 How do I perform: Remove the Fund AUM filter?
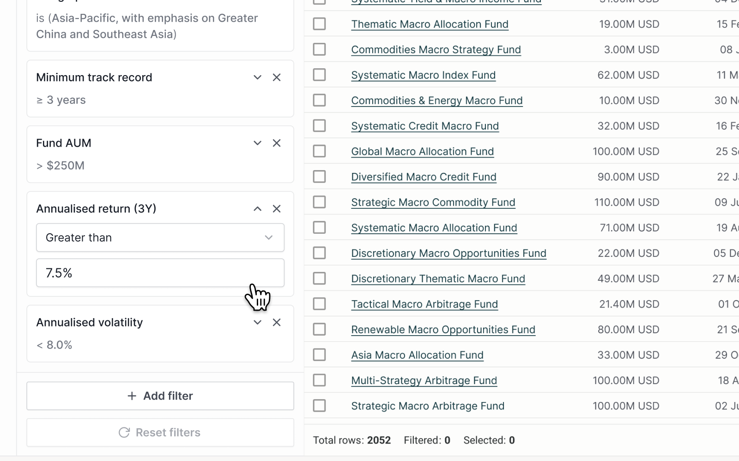coord(277,143)
